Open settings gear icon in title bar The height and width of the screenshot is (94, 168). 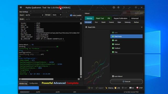coord(114,7)
